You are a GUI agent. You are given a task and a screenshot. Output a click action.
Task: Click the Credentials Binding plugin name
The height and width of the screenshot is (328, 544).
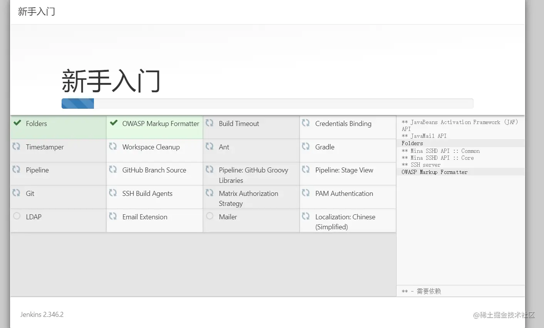point(343,124)
